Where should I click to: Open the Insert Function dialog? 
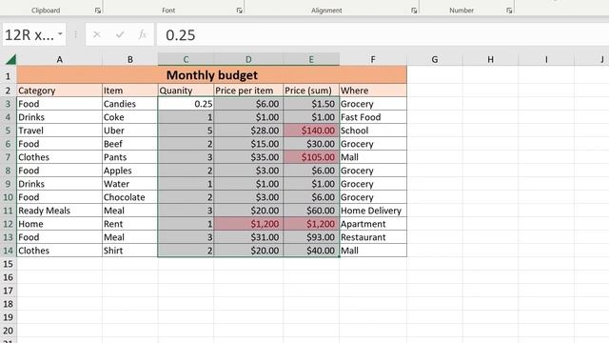coord(143,34)
